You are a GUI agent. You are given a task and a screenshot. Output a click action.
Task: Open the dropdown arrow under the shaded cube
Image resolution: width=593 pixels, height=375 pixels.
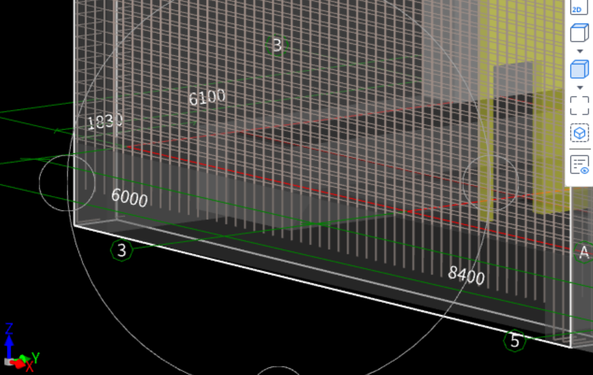580,88
